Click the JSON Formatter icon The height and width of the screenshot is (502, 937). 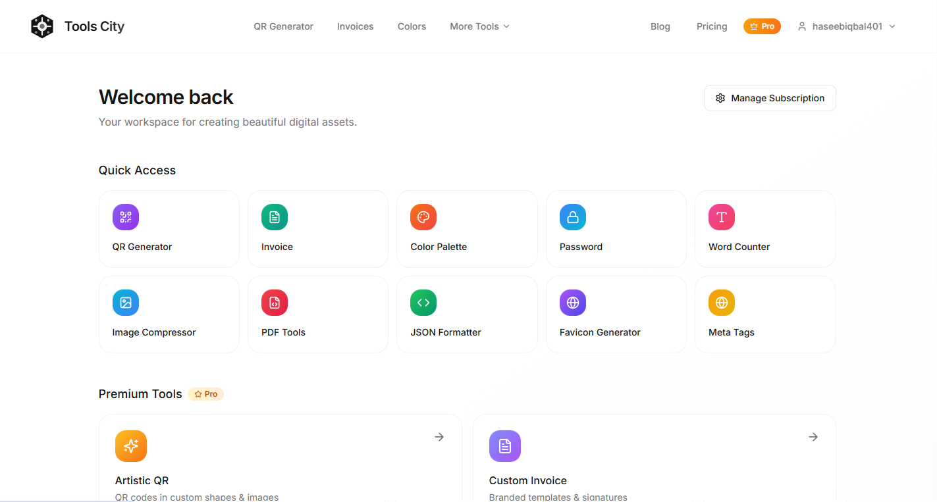coord(423,303)
